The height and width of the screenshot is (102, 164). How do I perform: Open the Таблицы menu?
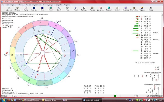click(21, 5)
